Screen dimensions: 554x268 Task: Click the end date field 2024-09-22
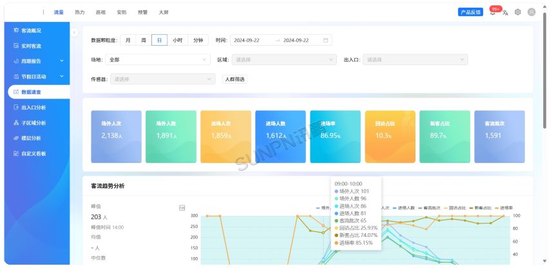tap(296, 41)
